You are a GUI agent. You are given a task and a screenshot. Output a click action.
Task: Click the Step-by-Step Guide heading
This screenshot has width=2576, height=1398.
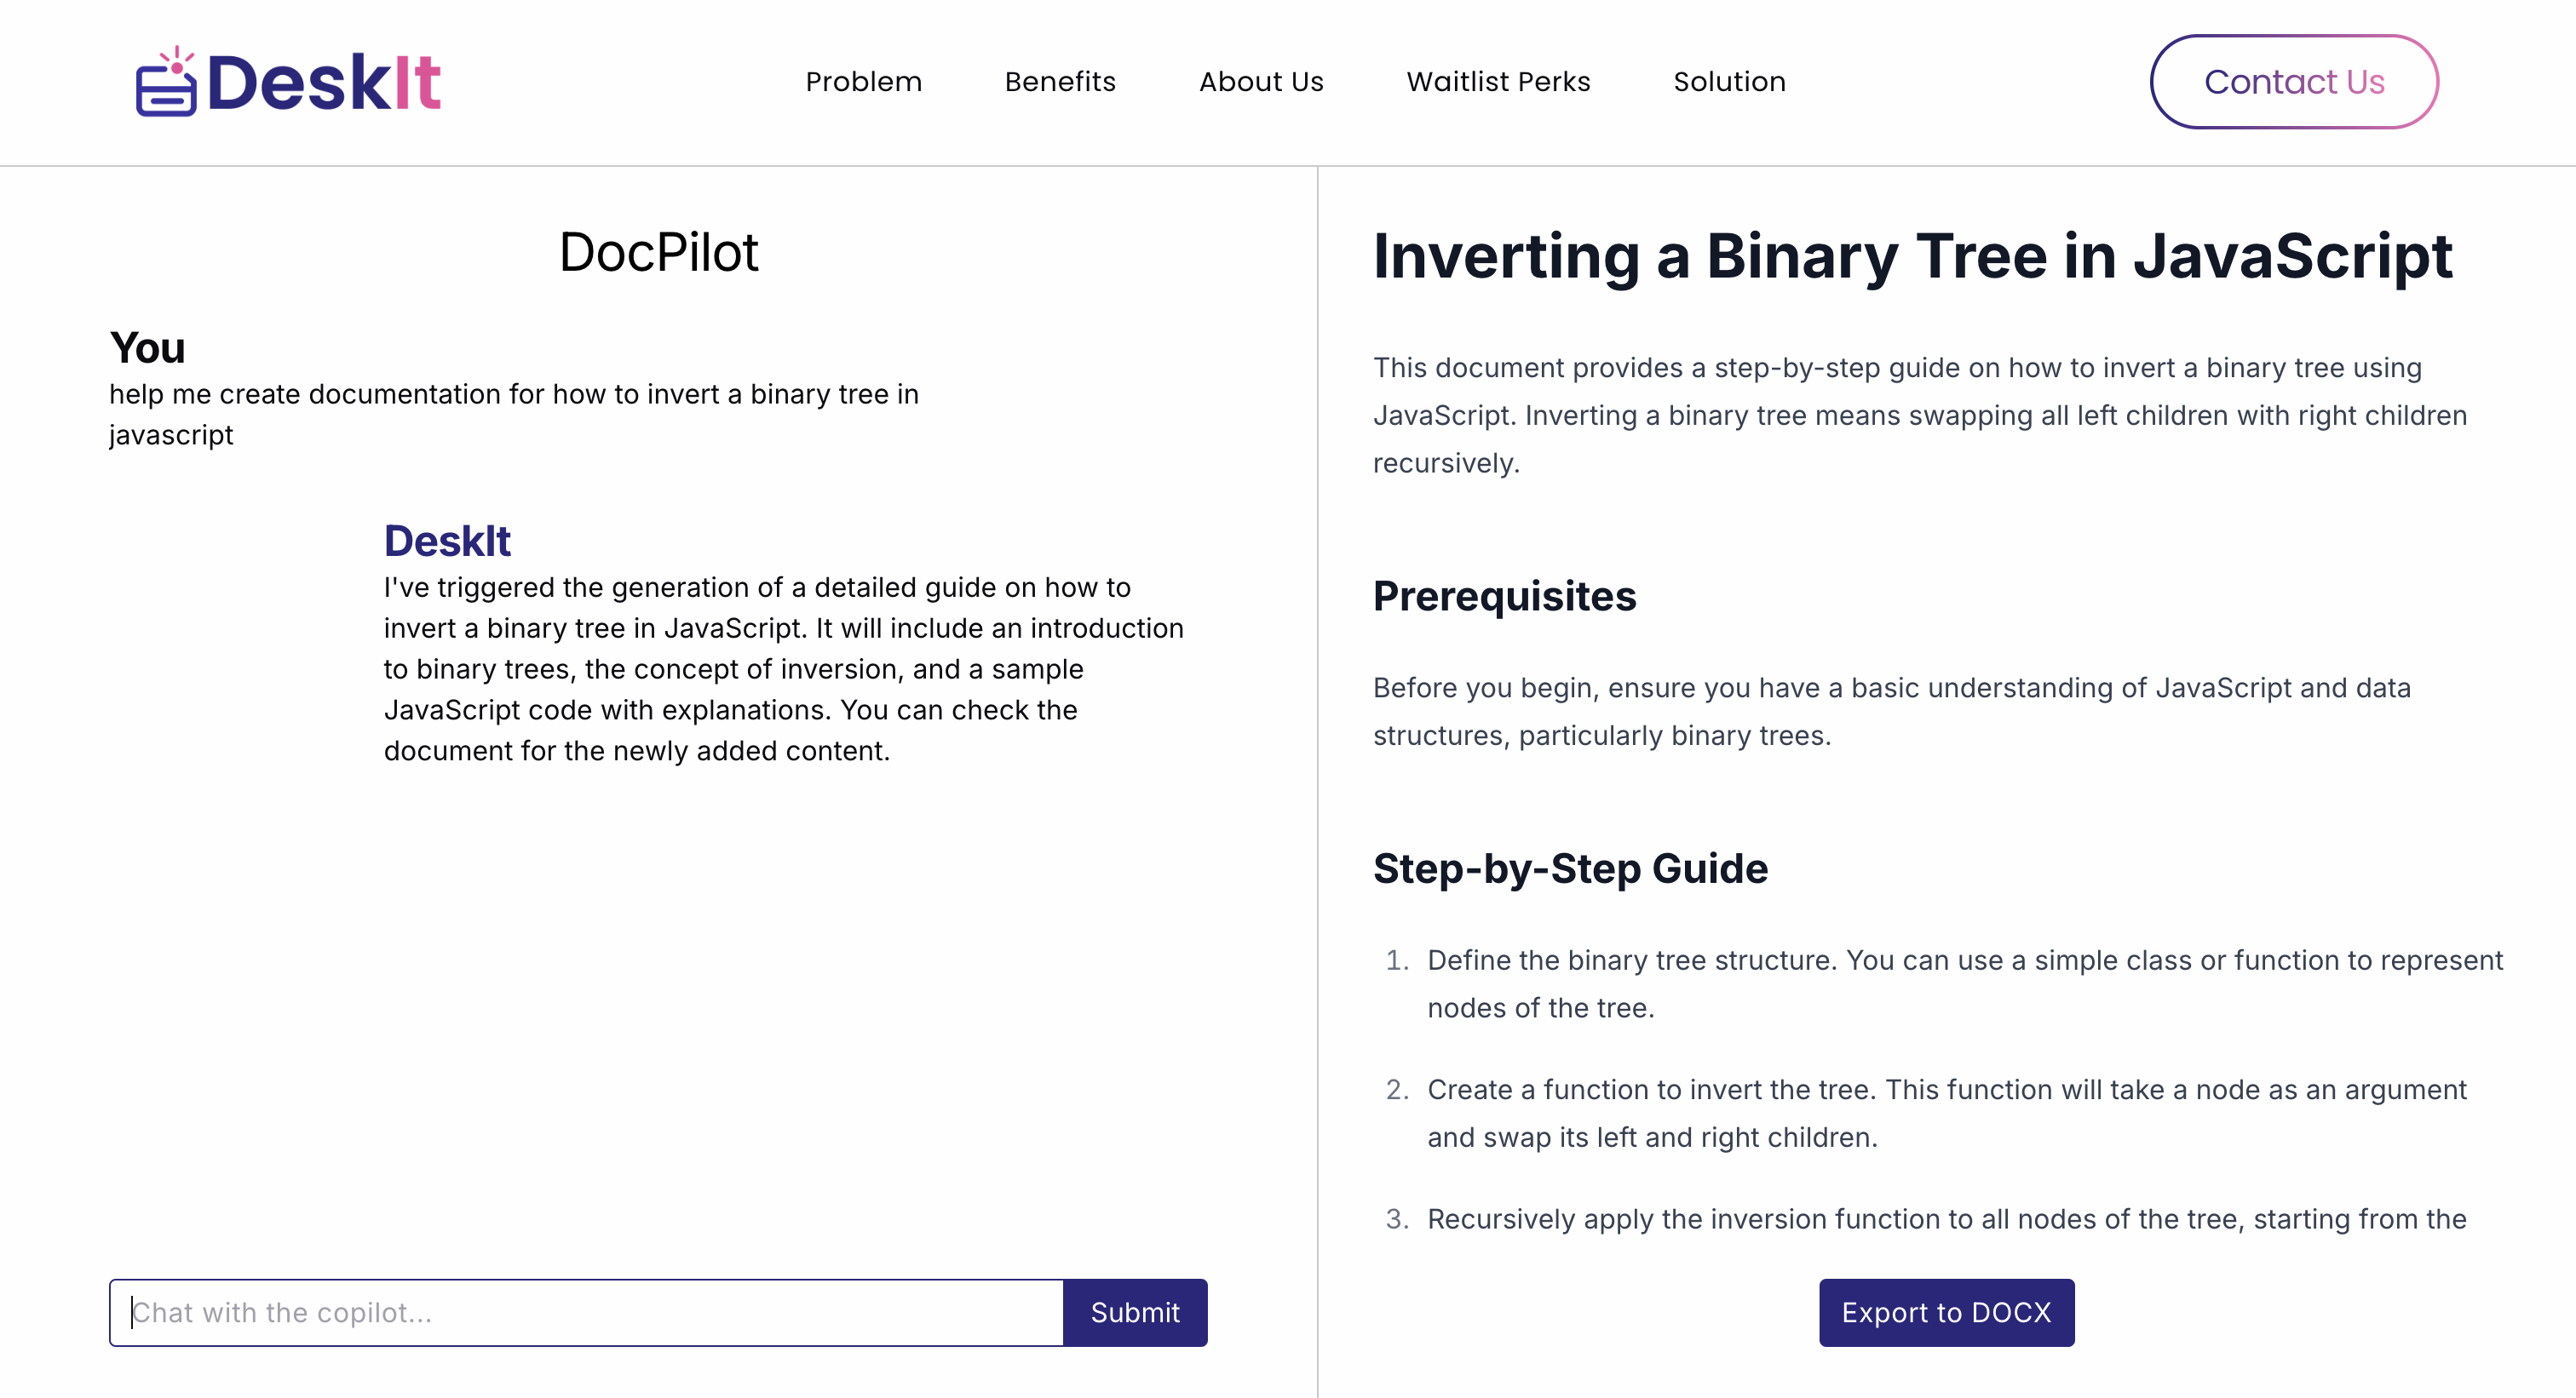coord(1570,868)
